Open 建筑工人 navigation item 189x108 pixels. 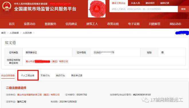92,24
